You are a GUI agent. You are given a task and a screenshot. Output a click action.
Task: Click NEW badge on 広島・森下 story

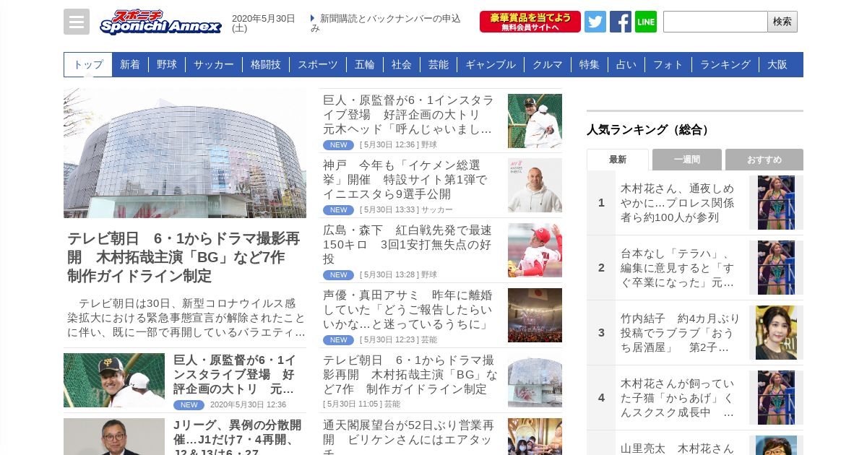338,275
